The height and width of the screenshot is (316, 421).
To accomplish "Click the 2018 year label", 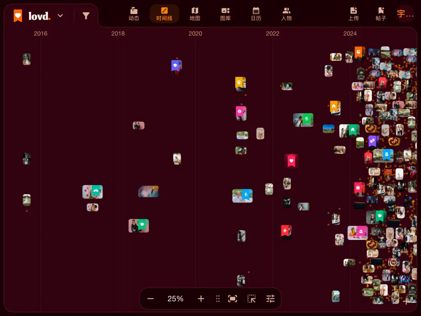I will click(x=118, y=34).
